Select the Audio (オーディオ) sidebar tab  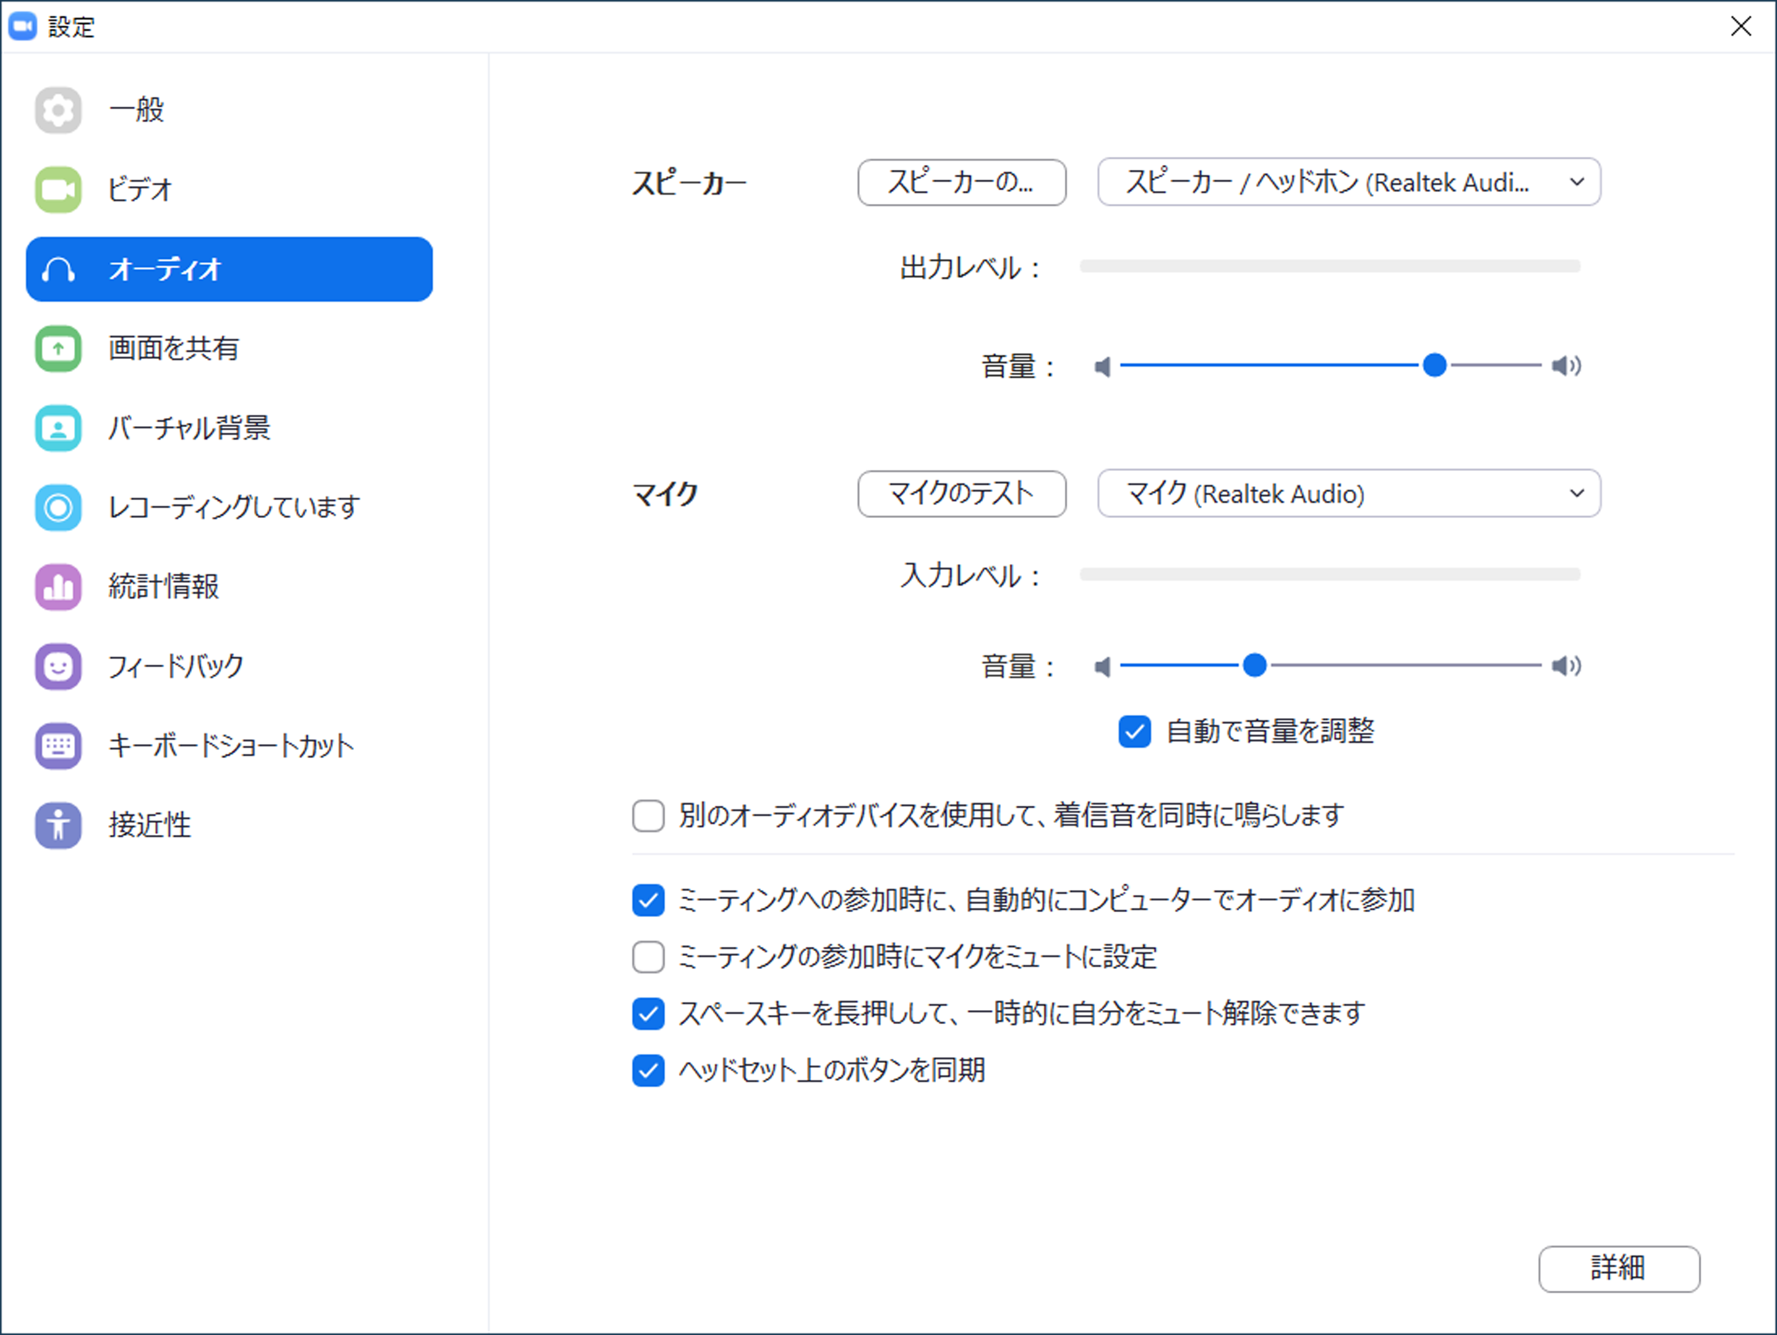[229, 269]
